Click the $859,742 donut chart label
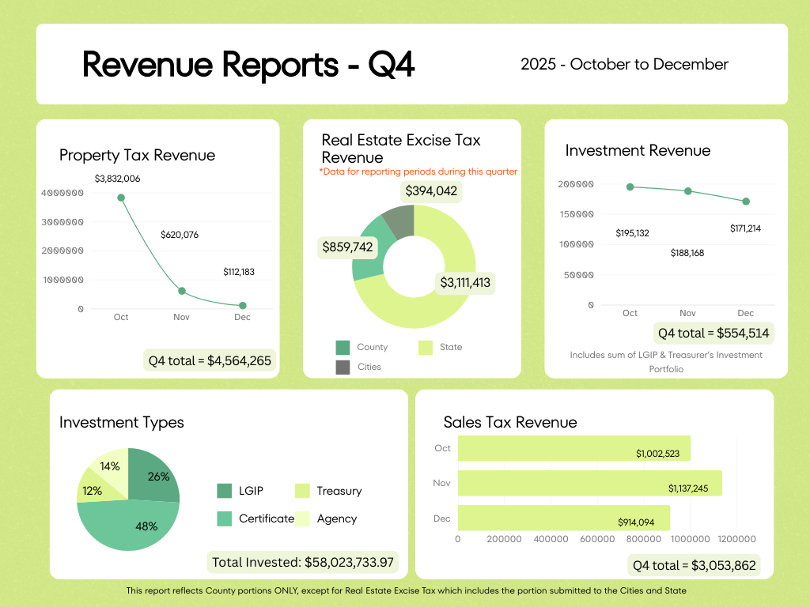Screen dimensions: 810x607 [x=347, y=247]
